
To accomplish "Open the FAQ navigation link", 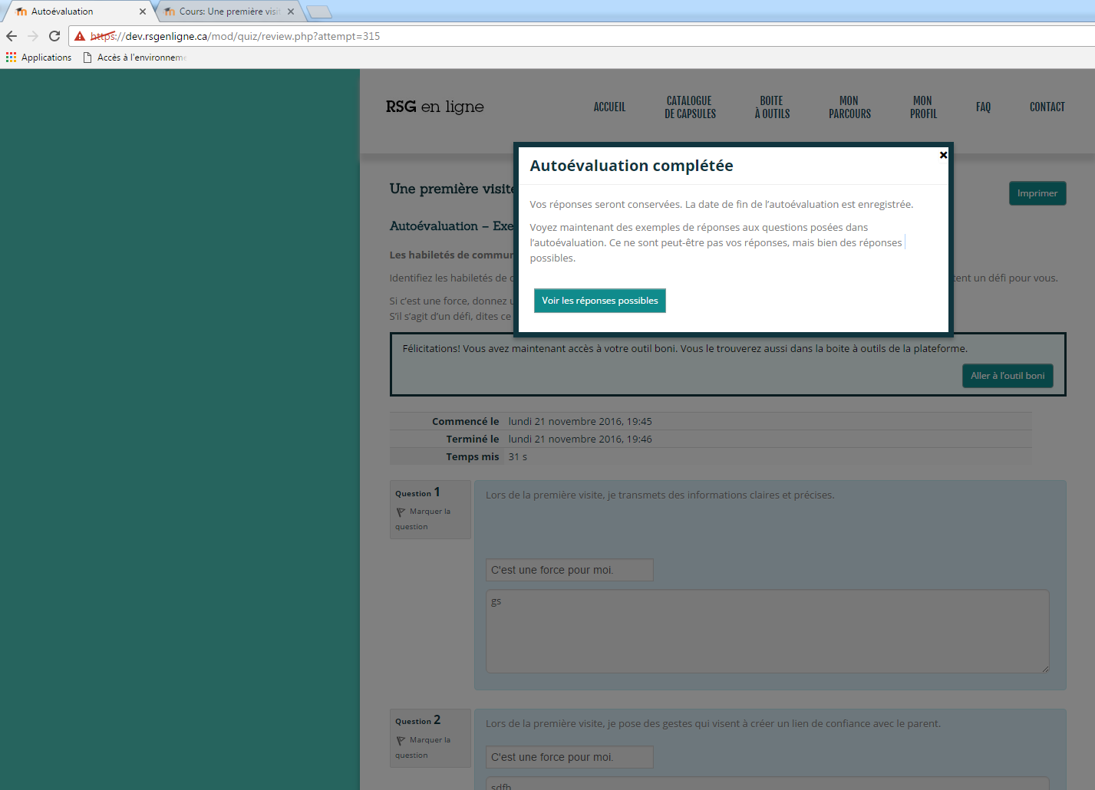I will 983,107.
